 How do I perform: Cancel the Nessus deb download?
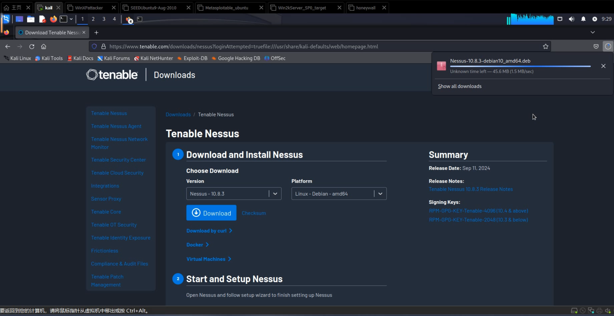point(603,66)
